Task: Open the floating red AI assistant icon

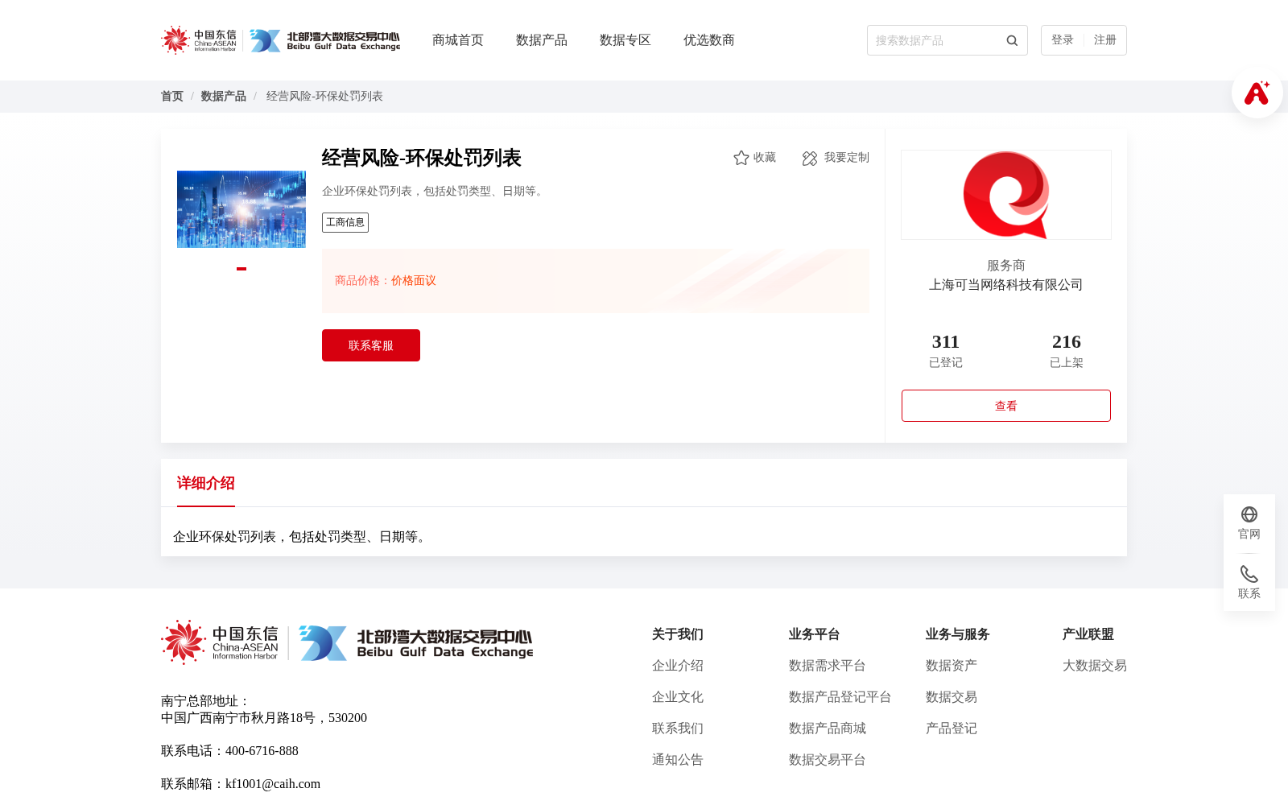Action: click(x=1257, y=93)
